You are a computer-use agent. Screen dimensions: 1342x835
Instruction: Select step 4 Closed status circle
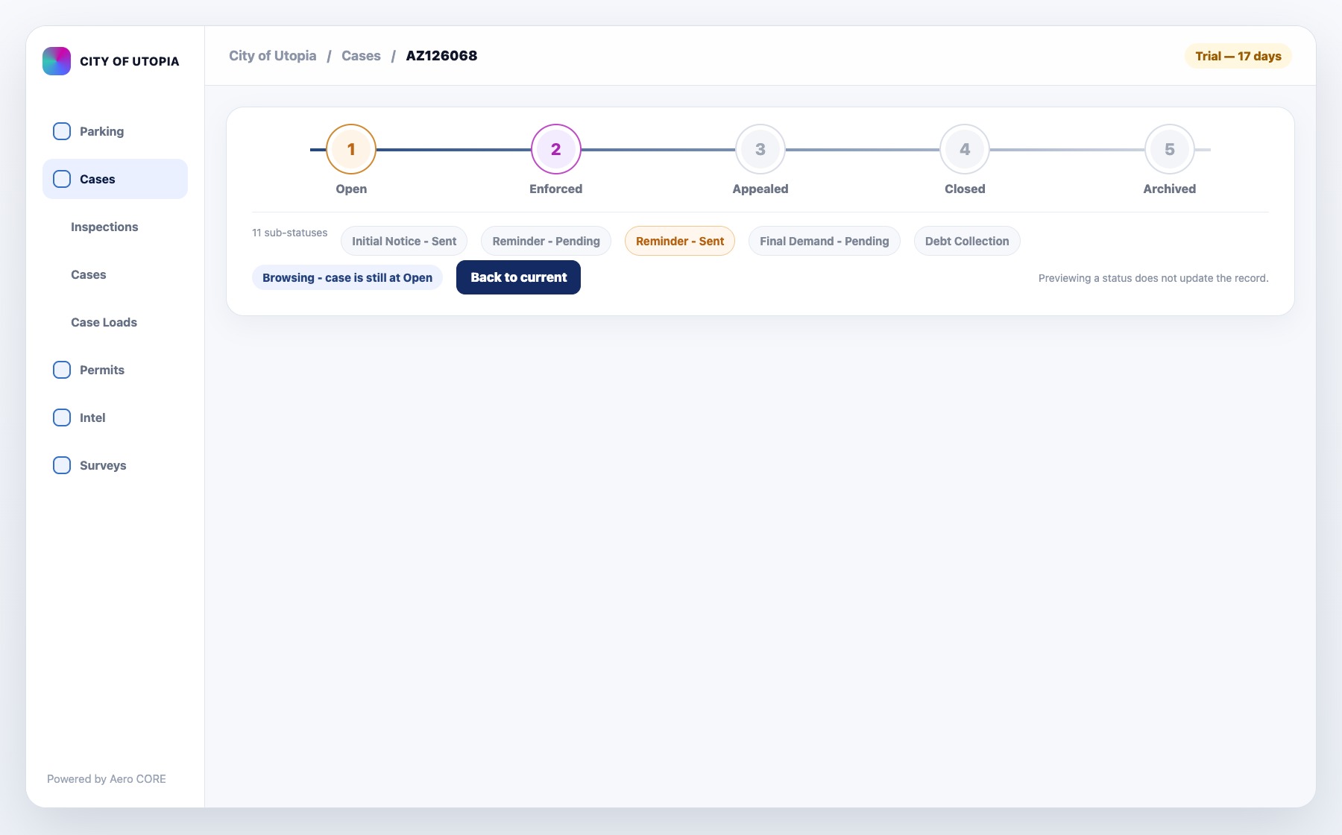click(965, 149)
